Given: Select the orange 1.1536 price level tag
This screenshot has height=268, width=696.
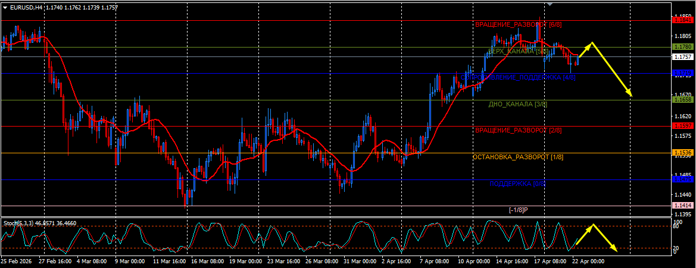Looking at the screenshot, I should point(682,153).
